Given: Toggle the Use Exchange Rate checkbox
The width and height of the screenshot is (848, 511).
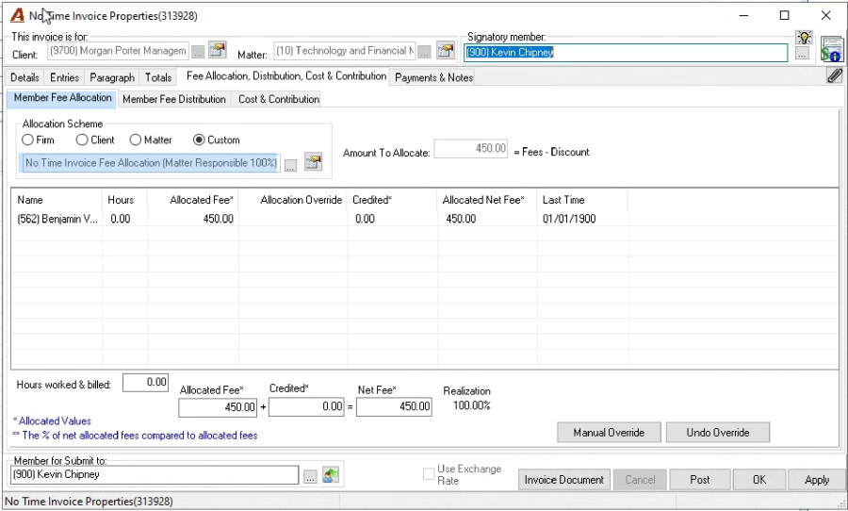Looking at the screenshot, I should 429,474.
